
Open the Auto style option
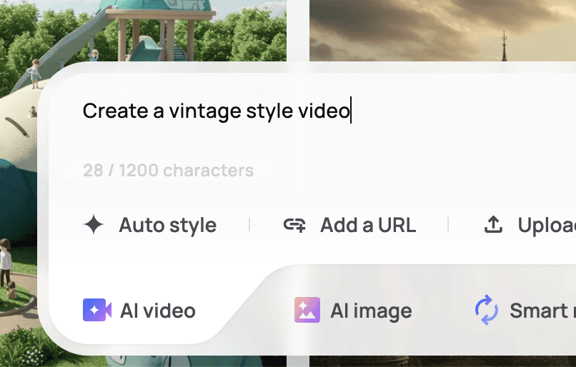click(x=150, y=225)
